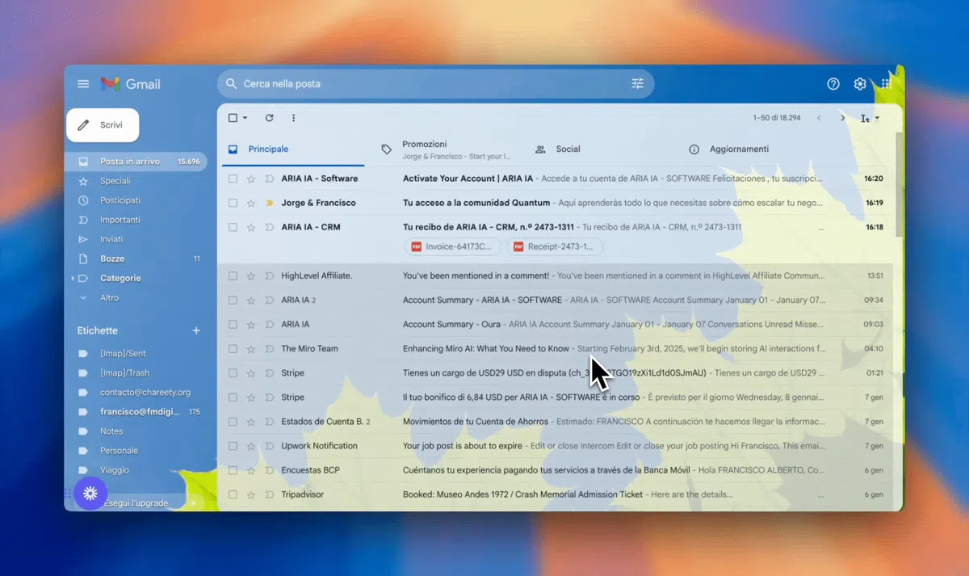
Task: Open the Receipt-2473-1 PDF attachment
Action: point(555,247)
